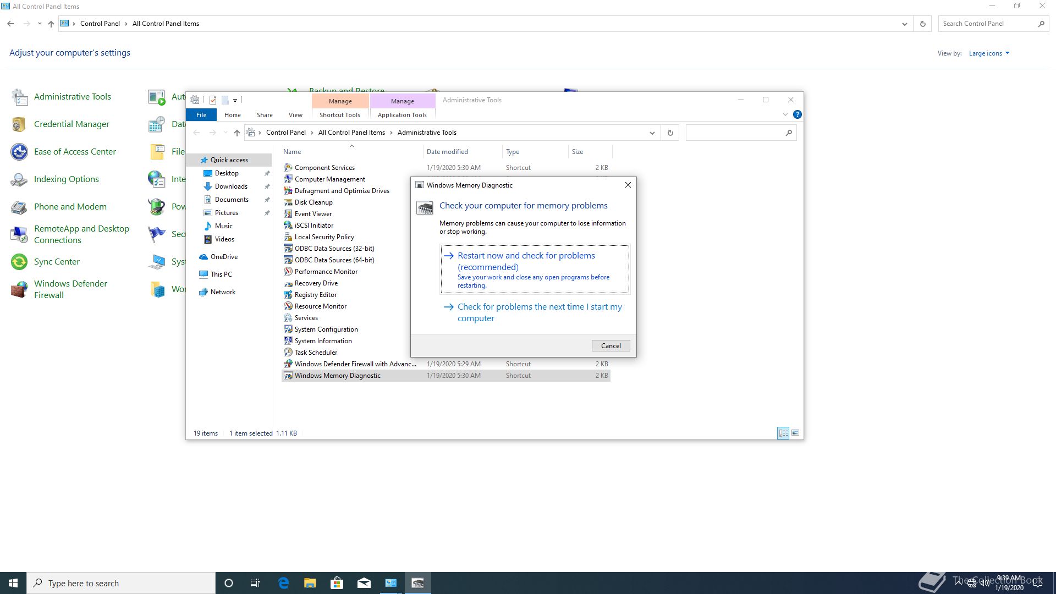Image resolution: width=1056 pixels, height=594 pixels.
Task: Select This PC in navigation pane
Action: click(x=221, y=274)
